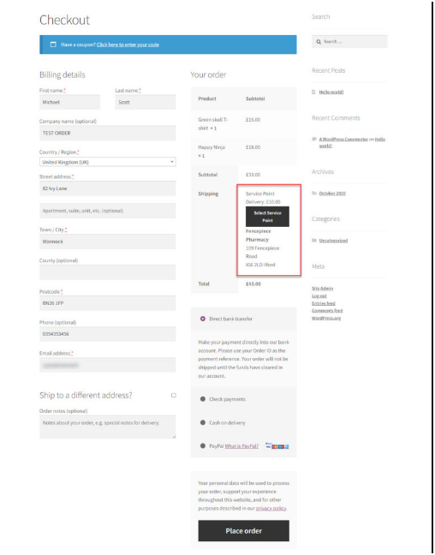Viewport: 435px width, 555px height.
Task: Click the Place order button
Action: pos(243,530)
